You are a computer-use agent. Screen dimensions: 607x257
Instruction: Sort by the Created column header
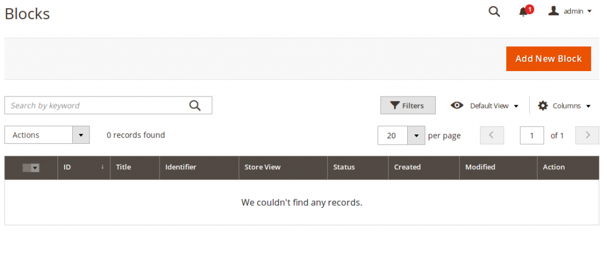(x=407, y=167)
